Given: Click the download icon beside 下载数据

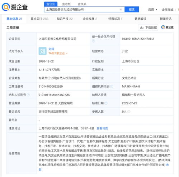Looking at the screenshot, I should pyautogui.click(x=142, y=28).
